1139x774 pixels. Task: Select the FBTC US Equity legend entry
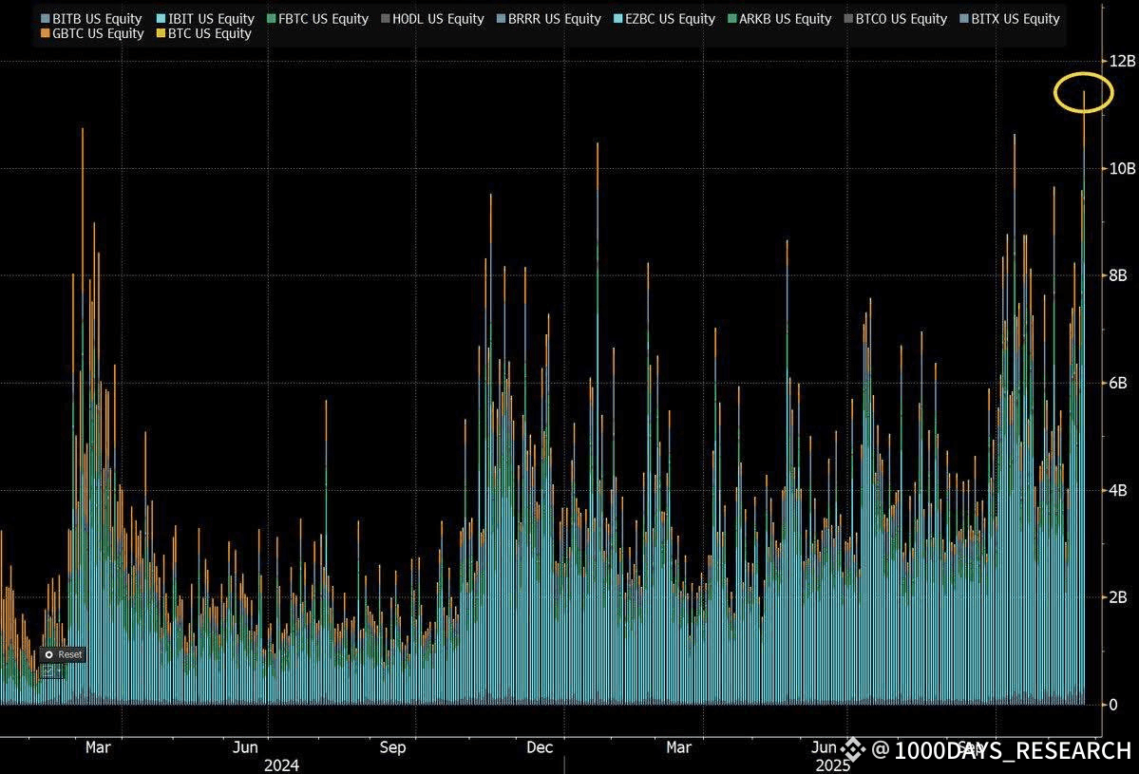coord(317,19)
